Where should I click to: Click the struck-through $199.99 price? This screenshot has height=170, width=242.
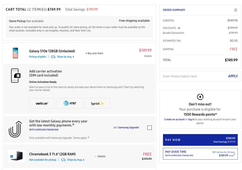point(147,159)
